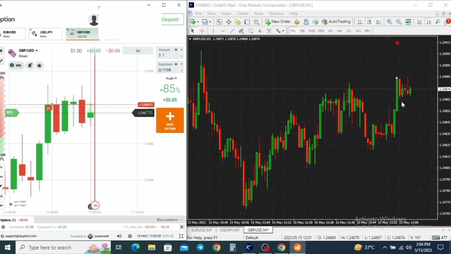Open the Charts menu
The width and height of the screenshot is (451, 254).
243,13
